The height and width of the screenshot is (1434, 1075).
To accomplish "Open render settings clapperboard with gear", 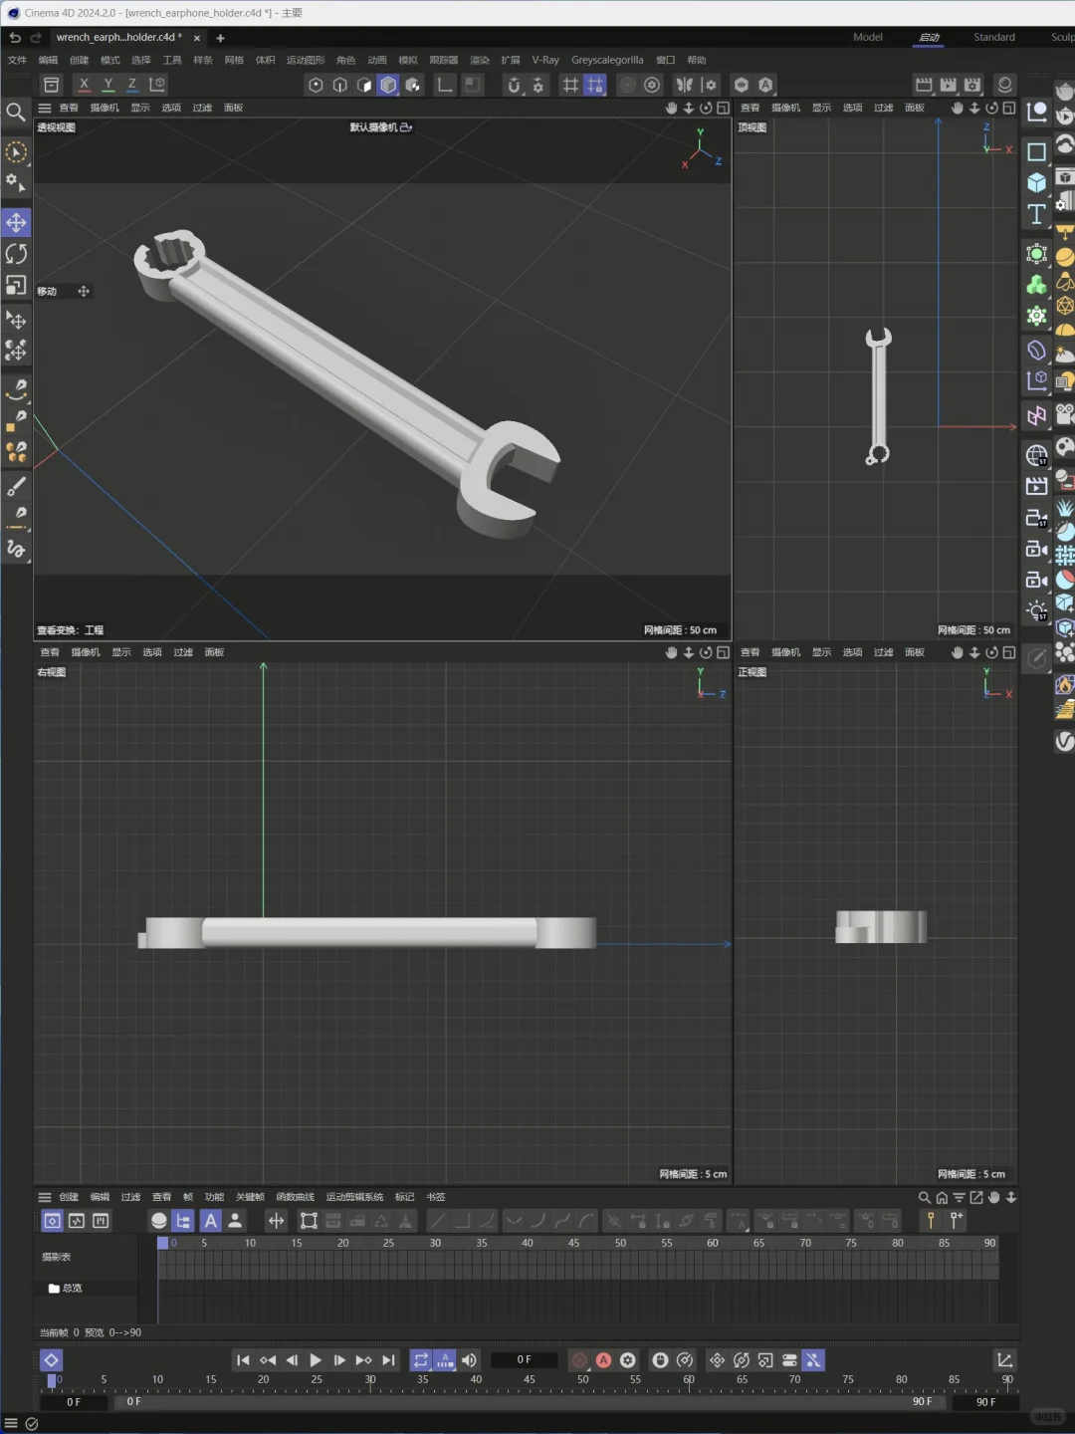I will coord(972,85).
